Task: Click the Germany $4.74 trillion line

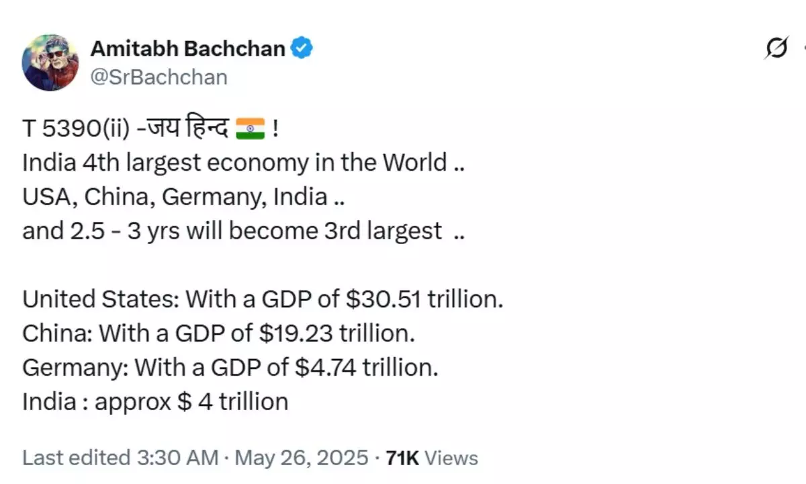Action: pos(230,368)
